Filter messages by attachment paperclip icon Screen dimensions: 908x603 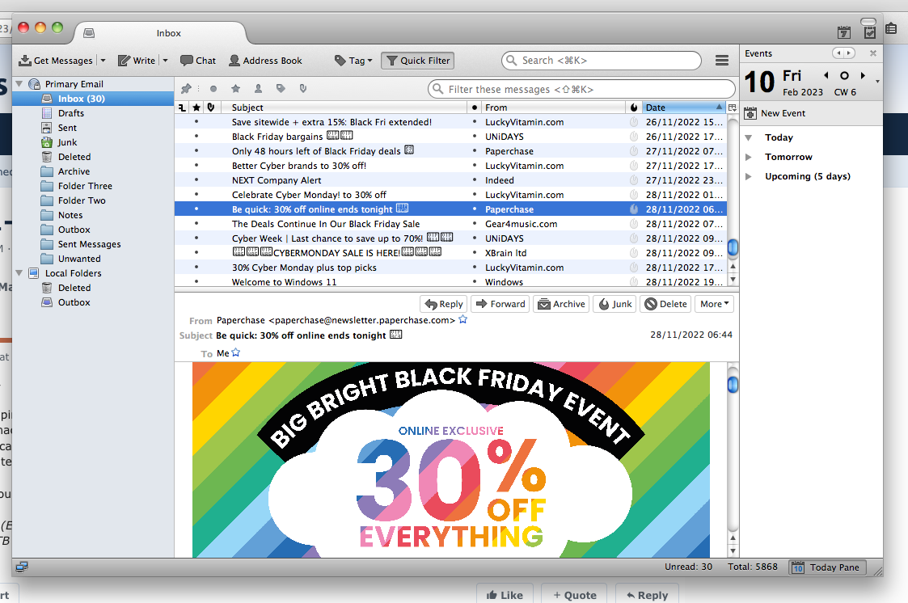[x=303, y=89]
